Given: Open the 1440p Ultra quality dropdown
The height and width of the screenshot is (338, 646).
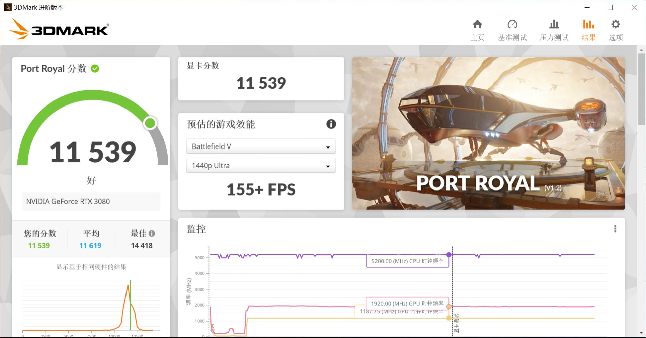Looking at the screenshot, I should 261,165.
